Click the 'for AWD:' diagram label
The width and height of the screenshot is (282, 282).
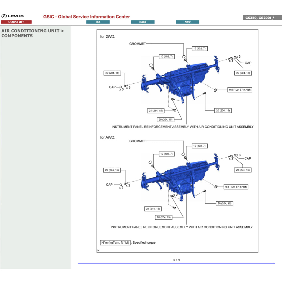(x=108, y=137)
